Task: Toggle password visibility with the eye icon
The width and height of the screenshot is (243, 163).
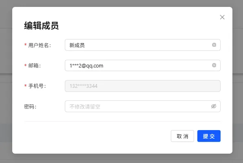Action: 214,106
